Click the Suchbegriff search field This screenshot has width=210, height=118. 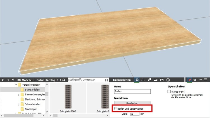(x=85, y=80)
